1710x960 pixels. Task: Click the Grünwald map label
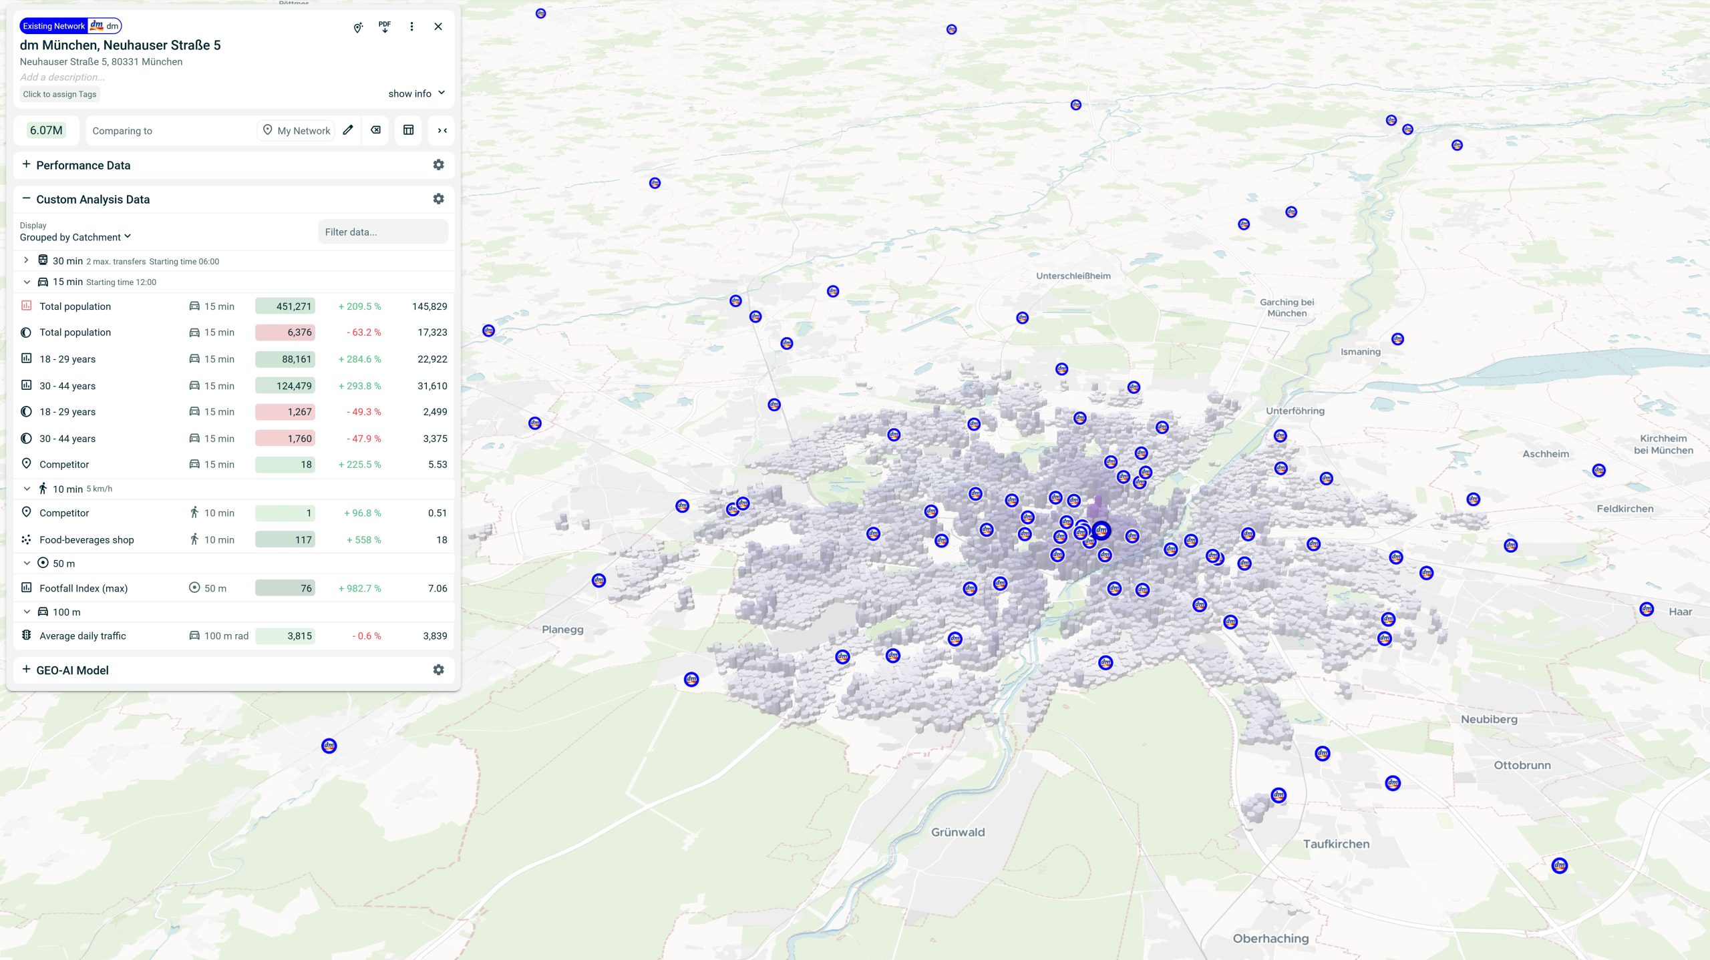[x=957, y=832]
